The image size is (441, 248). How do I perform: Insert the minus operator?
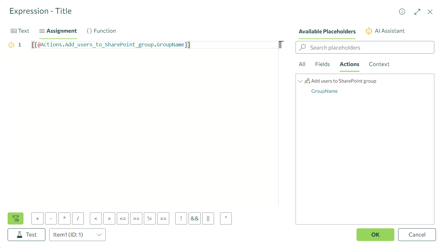tap(51, 218)
